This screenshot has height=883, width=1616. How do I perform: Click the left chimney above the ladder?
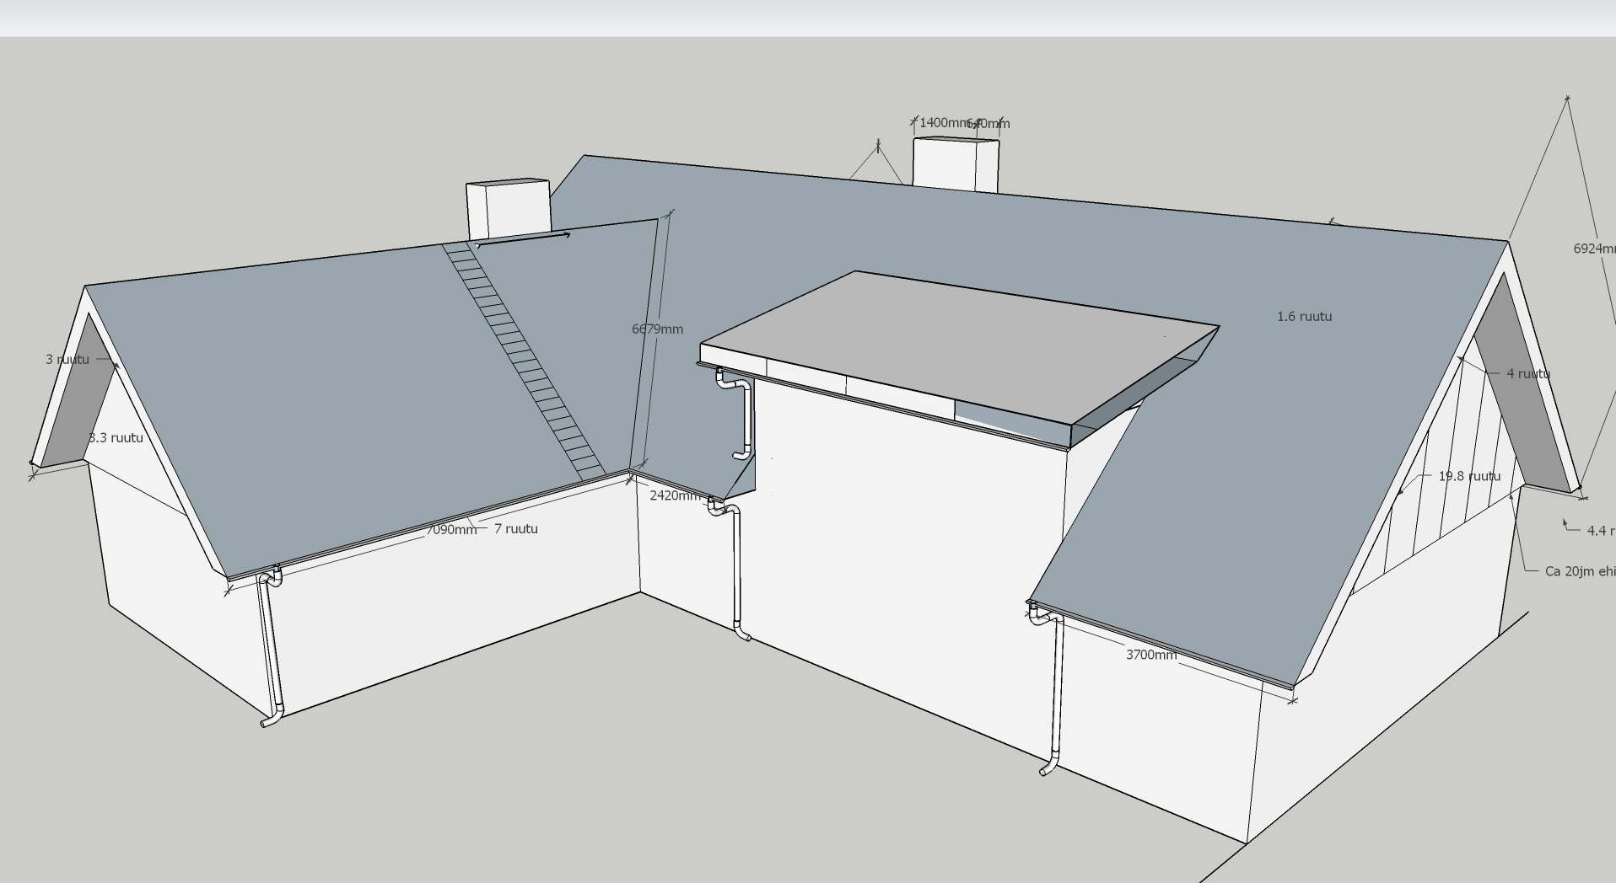(508, 208)
